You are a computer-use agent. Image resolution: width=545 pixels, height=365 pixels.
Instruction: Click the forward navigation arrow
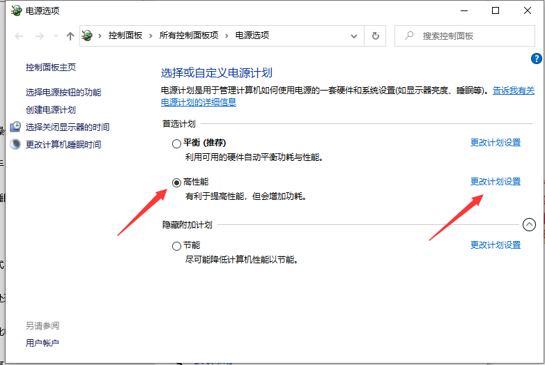click(39, 36)
